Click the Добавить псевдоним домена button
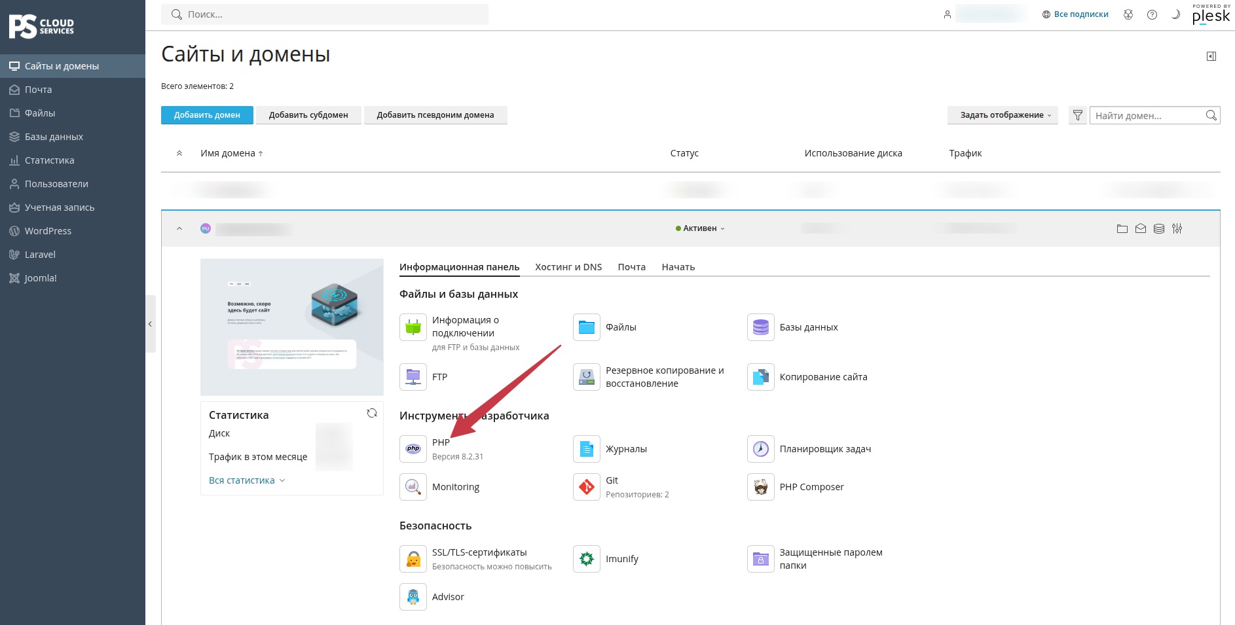The height and width of the screenshot is (625, 1235). (435, 115)
